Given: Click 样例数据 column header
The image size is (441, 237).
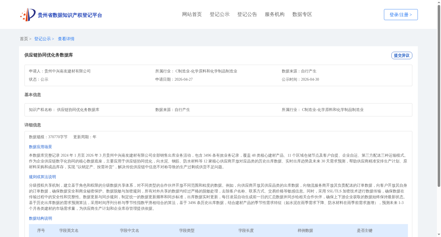Looking at the screenshot, I should [x=305, y=230].
